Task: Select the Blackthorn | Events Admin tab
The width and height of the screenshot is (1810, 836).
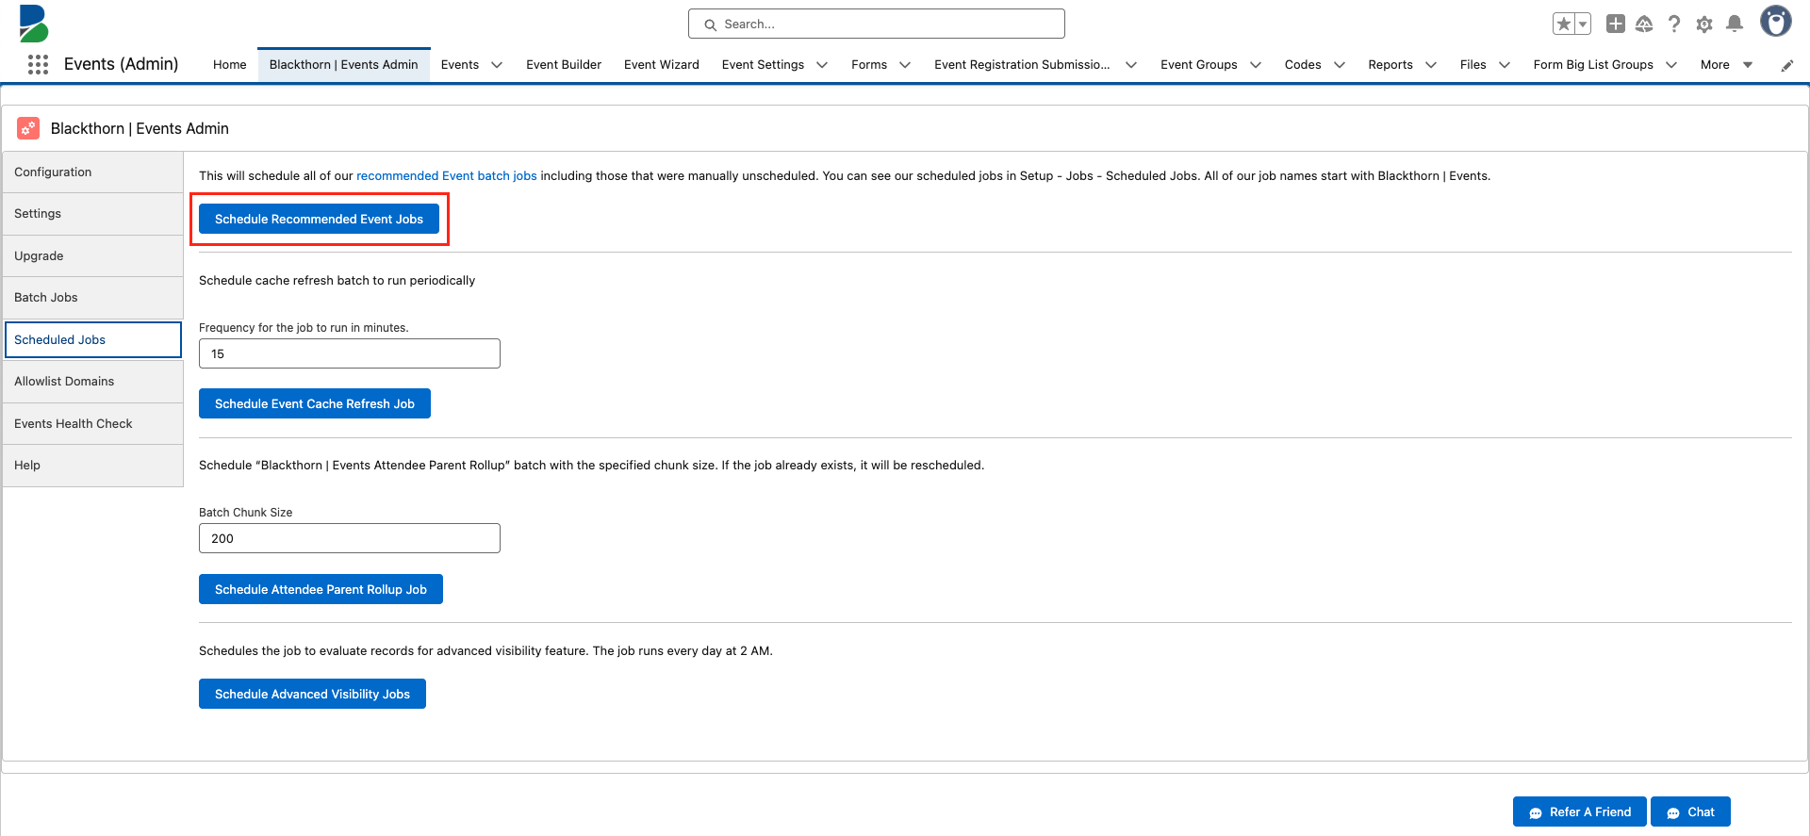Action: [343, 64]
